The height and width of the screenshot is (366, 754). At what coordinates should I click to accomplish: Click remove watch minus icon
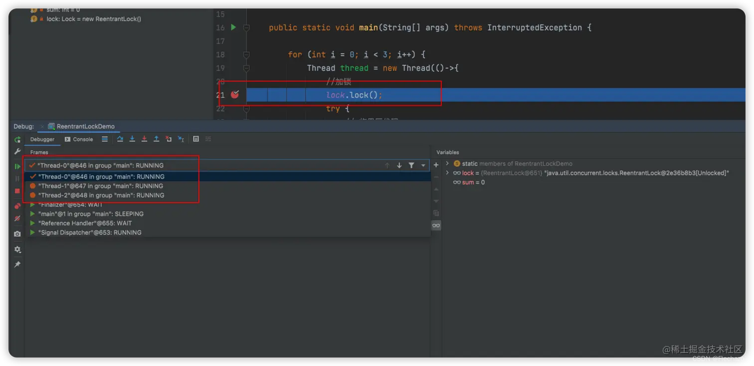[436, 177]
